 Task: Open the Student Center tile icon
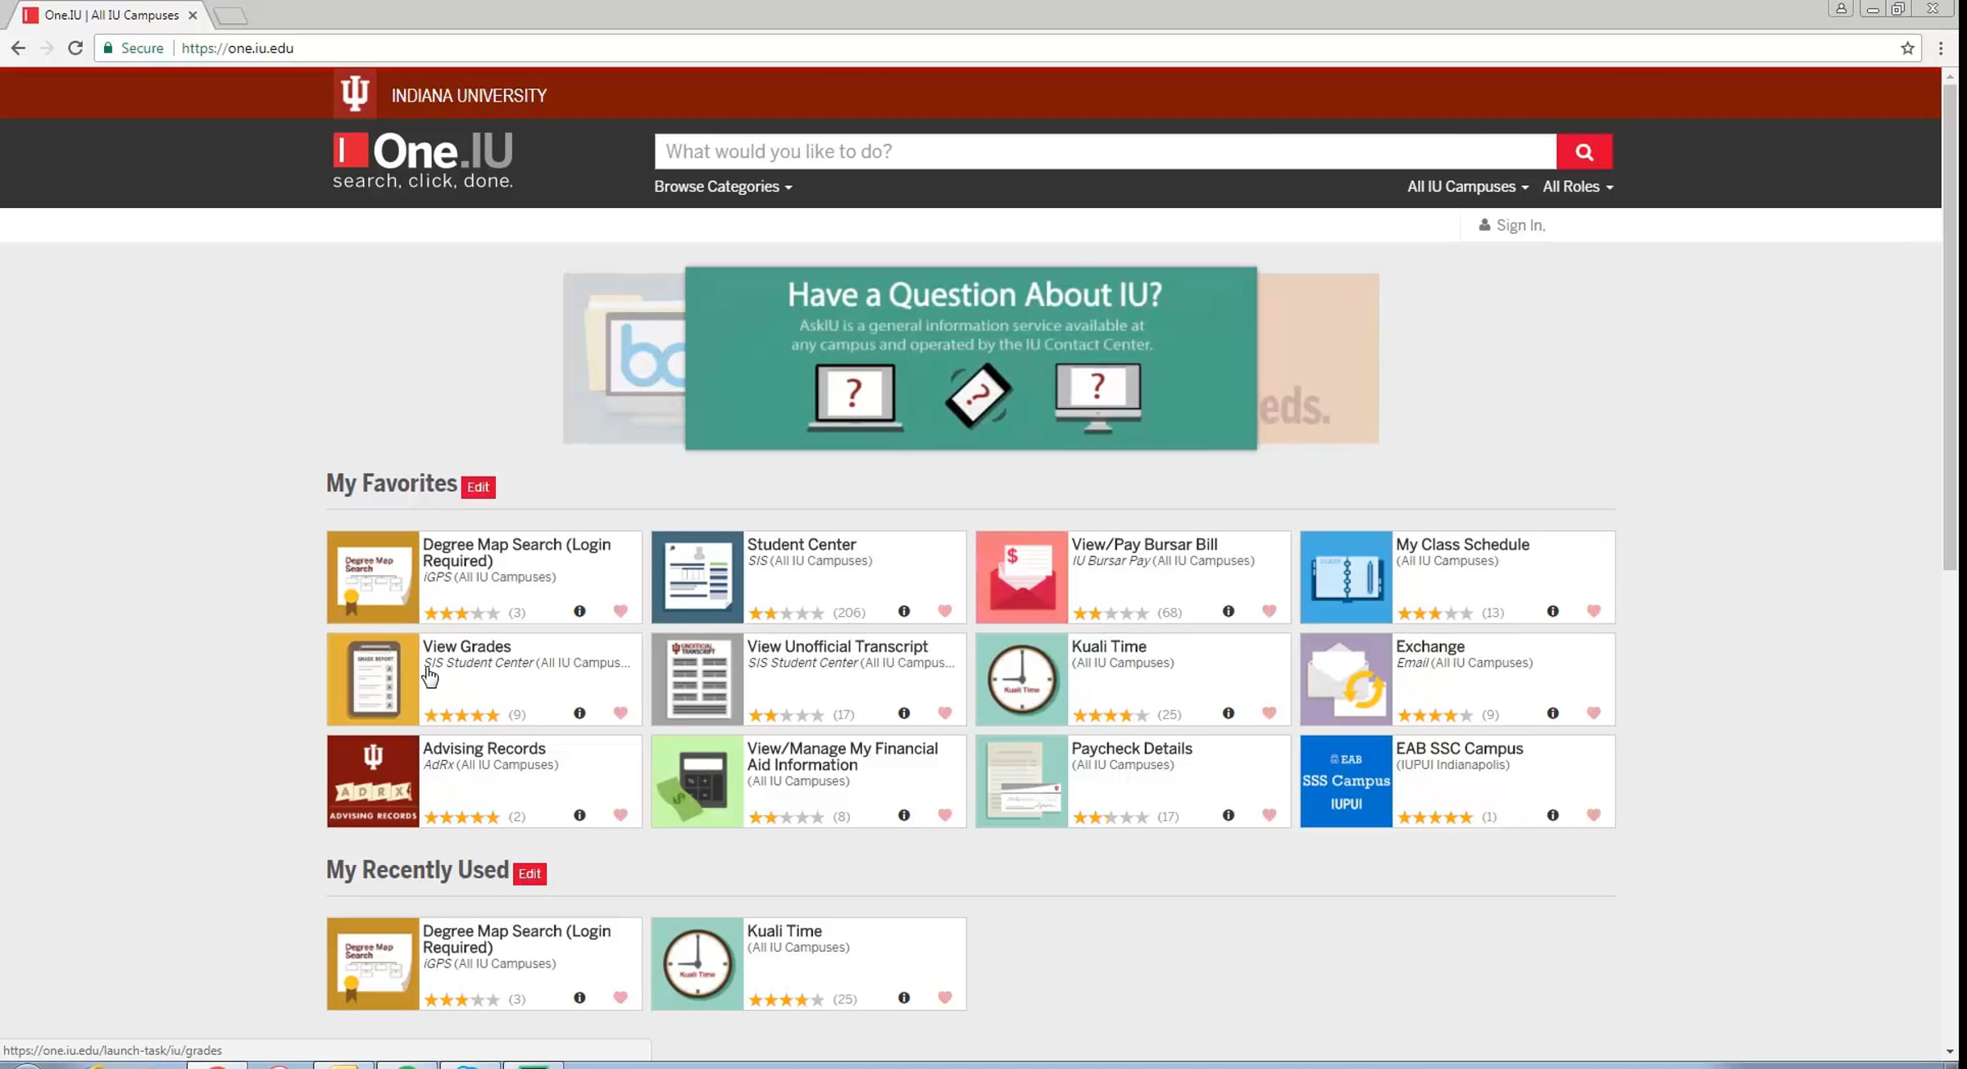click(x=697, y=577)
